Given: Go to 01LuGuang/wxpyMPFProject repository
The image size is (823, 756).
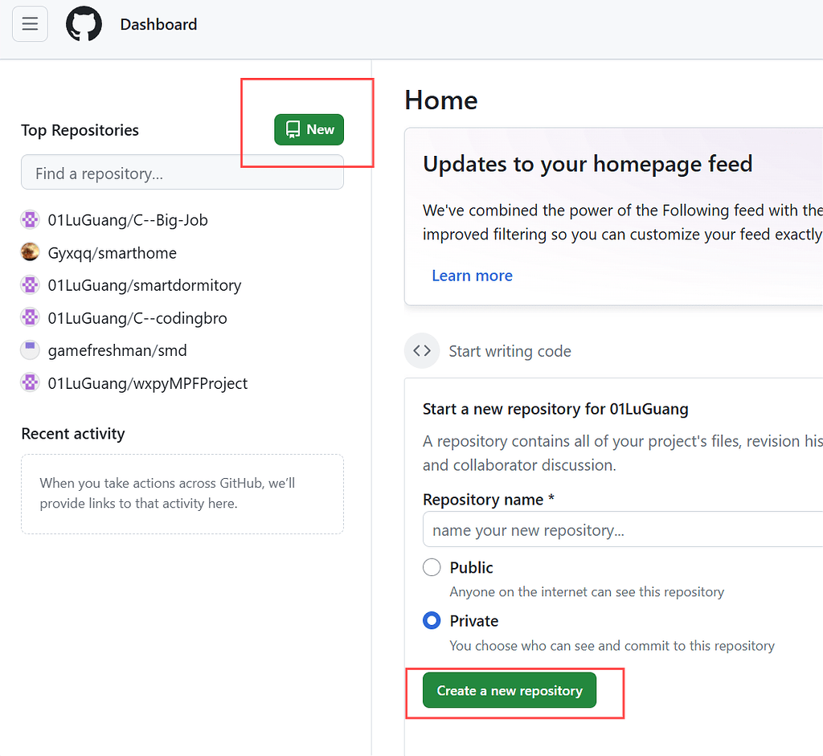Looking at the screenshot, I should [x=148, y=383].
